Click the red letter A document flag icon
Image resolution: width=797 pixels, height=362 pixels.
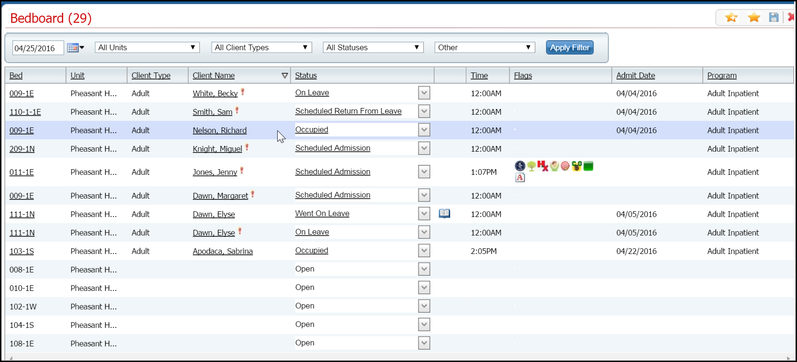click(520, 178)
